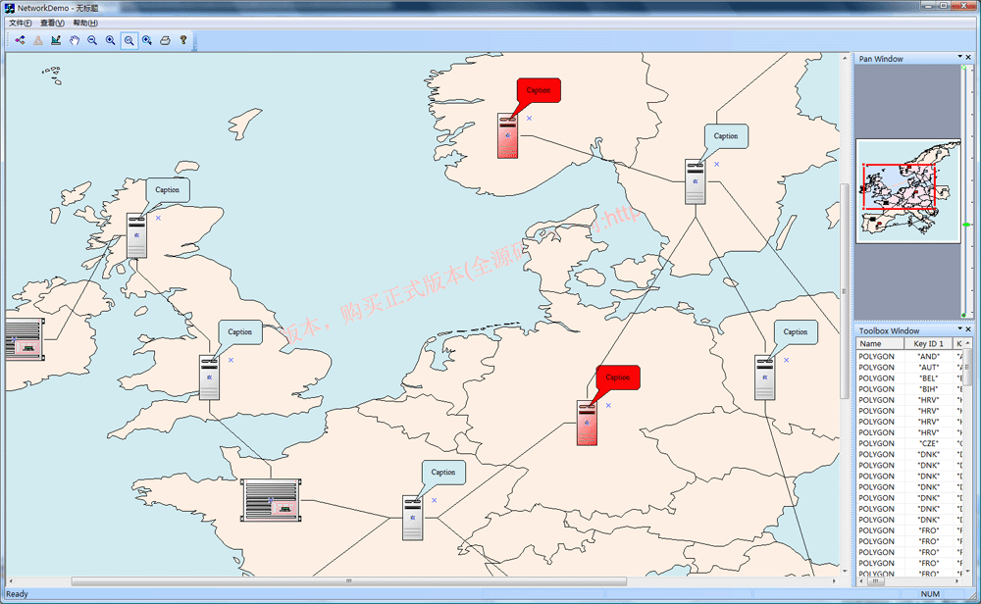This screenshot has height=604, width=981.
Task: Click the printer icon in the toolbar
Action: [165, 40]
